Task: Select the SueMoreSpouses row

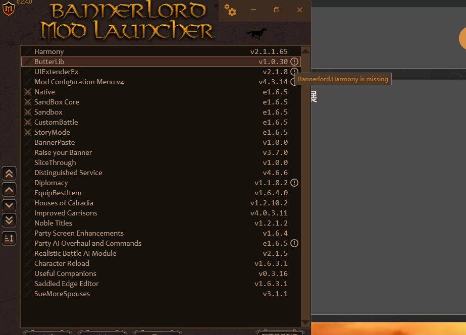Action: coord(161,294)
